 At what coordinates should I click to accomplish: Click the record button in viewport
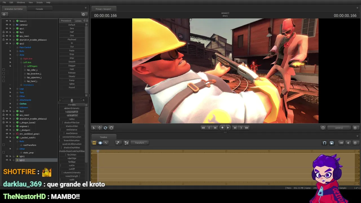point(222,128)
